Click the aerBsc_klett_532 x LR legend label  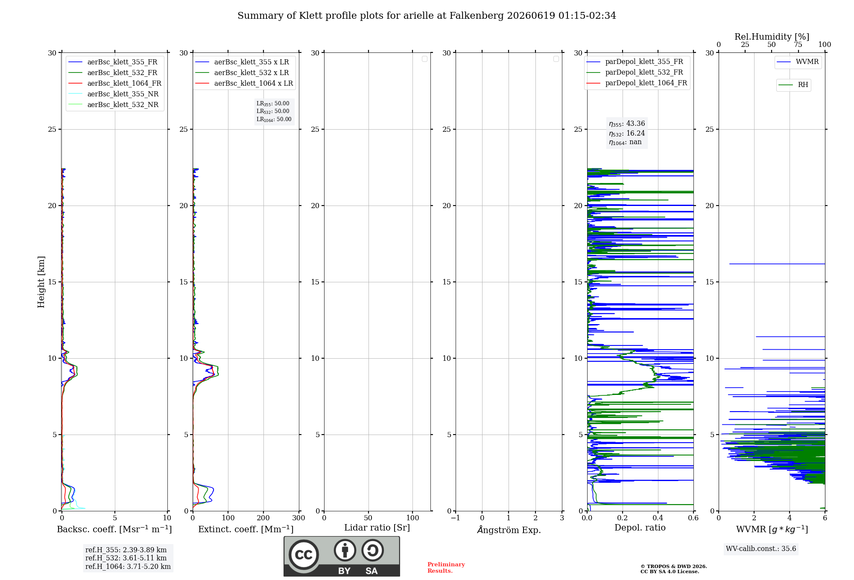pos(252,73)
